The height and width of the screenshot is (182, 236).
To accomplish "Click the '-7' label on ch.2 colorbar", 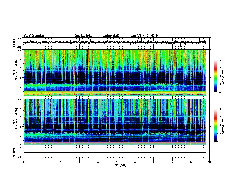I will coord(220,141).
